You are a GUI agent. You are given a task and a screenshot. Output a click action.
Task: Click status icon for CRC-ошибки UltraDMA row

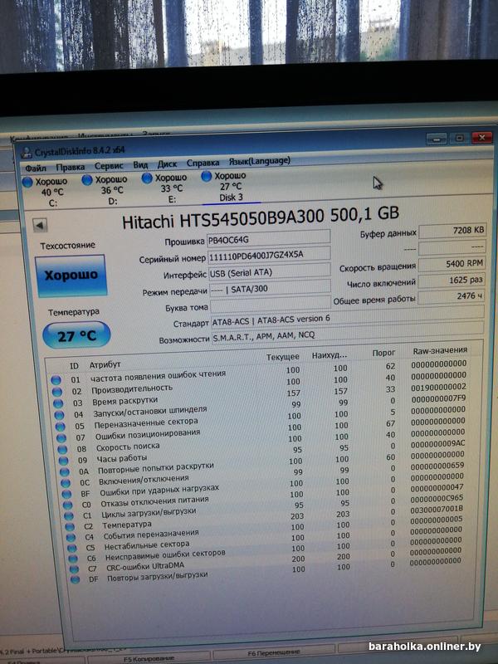pos(74,569)
